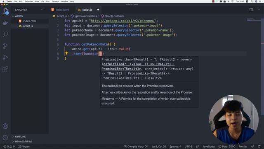Open the Help menu
Screen dimensions: 264x149
pos(72,1)
